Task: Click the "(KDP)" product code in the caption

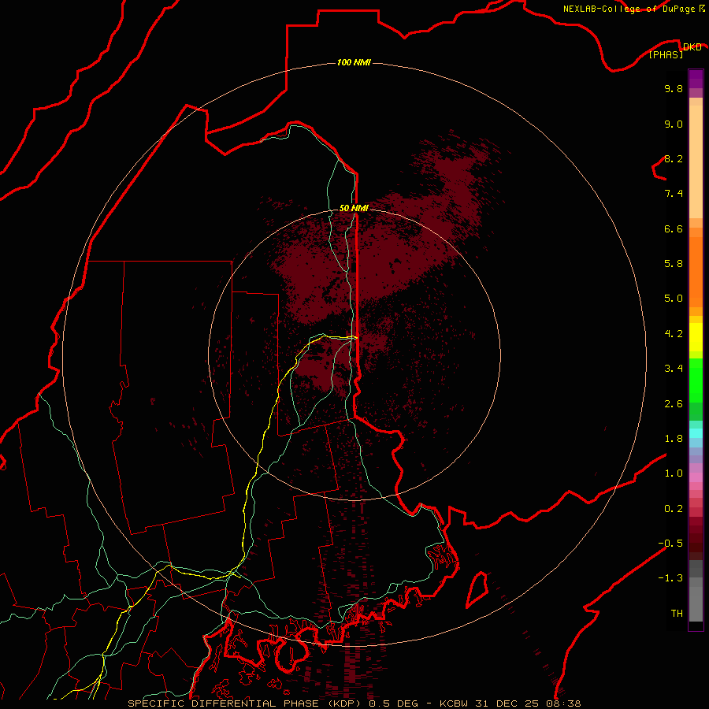Action: click(344, 703)
